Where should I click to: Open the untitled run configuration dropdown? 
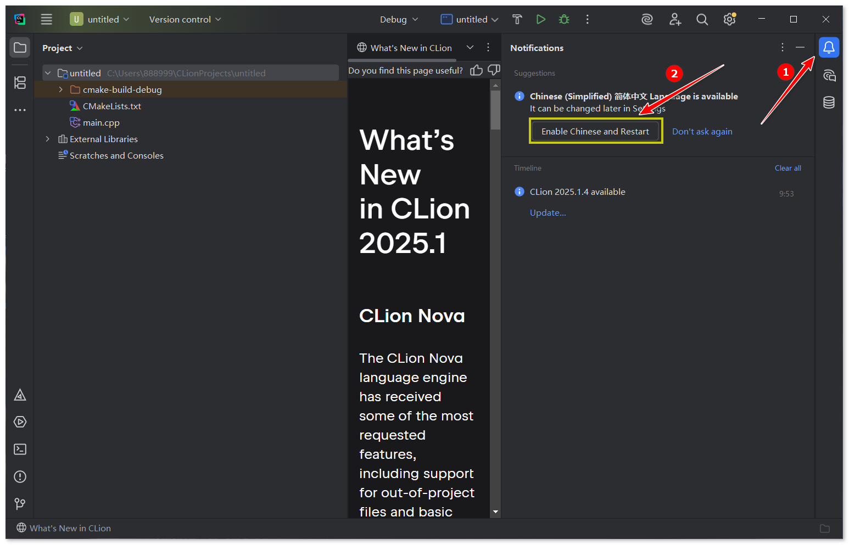tap(470, 19)
